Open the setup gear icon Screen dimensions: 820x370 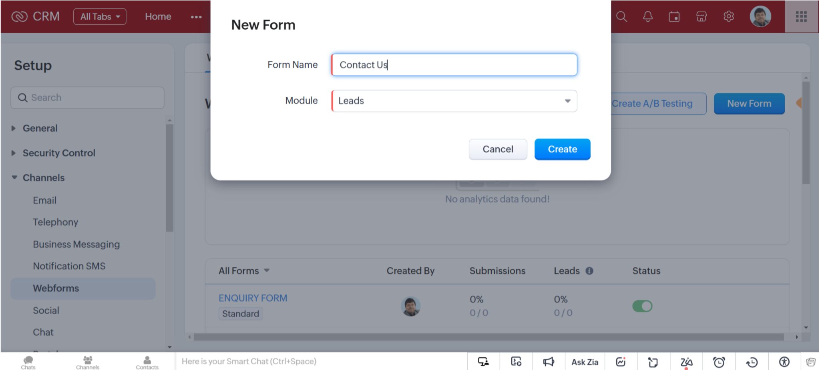(x=729, y=17)
